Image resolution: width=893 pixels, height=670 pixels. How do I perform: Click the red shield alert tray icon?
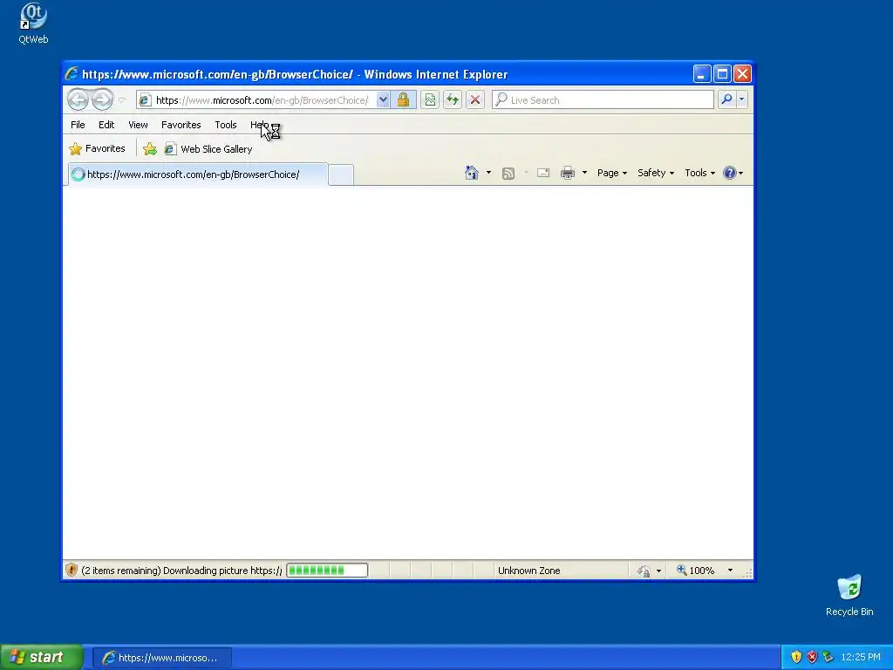[812, 657]
